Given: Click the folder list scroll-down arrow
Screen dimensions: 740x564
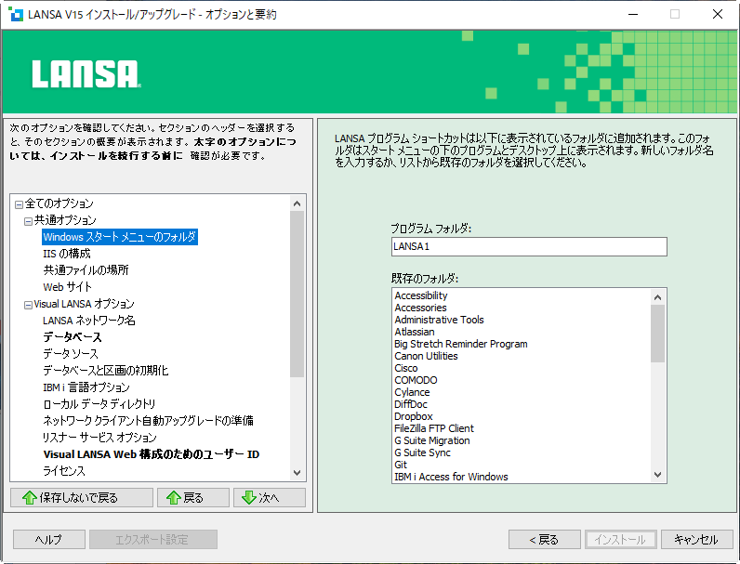Looking at the screenshot, I should click(657, 475).
